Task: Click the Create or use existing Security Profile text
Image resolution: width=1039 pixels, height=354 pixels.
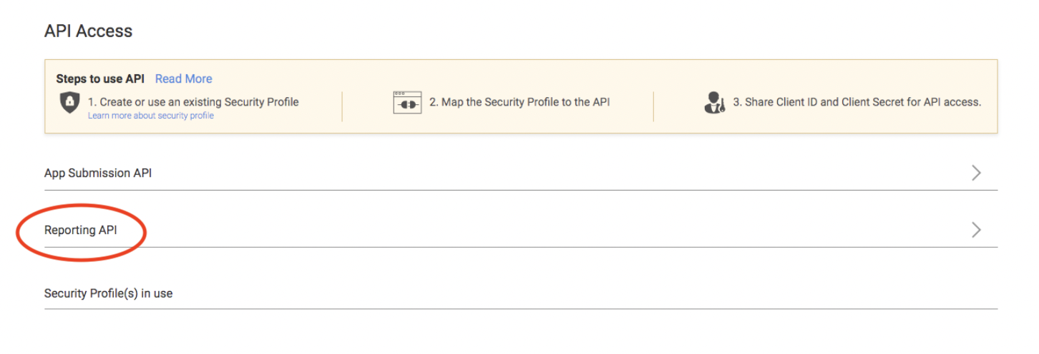Action: [193, 102]
